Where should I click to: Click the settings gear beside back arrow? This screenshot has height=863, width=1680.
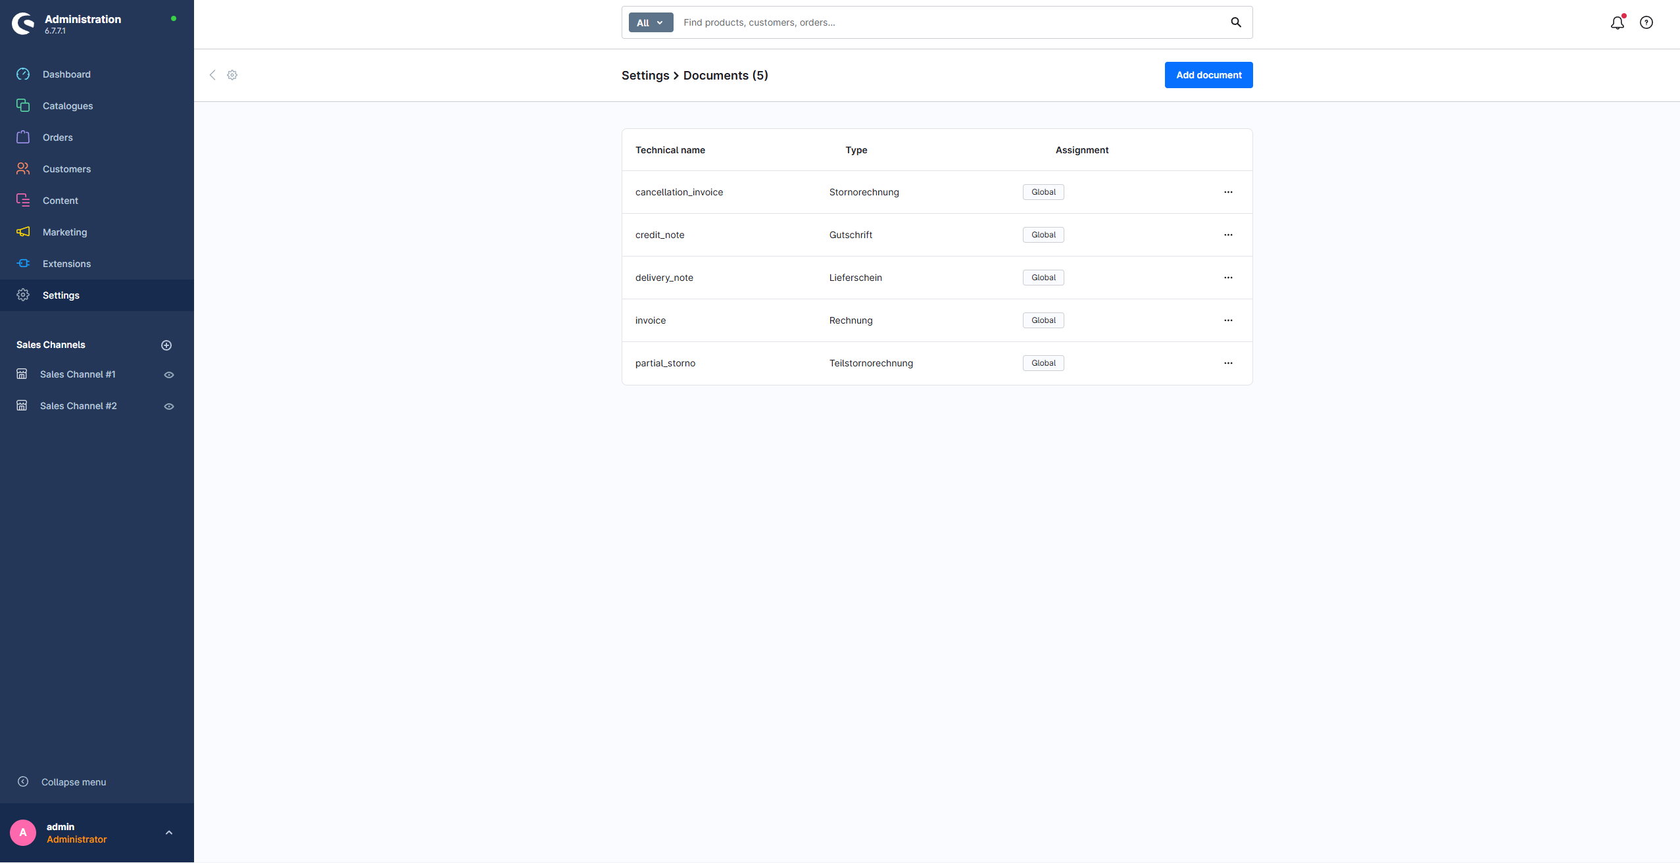click(x=232, y=75)
